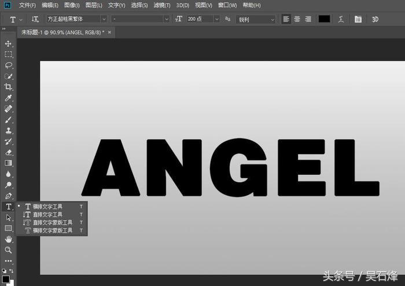Select the Move tool

click(8, 43)
